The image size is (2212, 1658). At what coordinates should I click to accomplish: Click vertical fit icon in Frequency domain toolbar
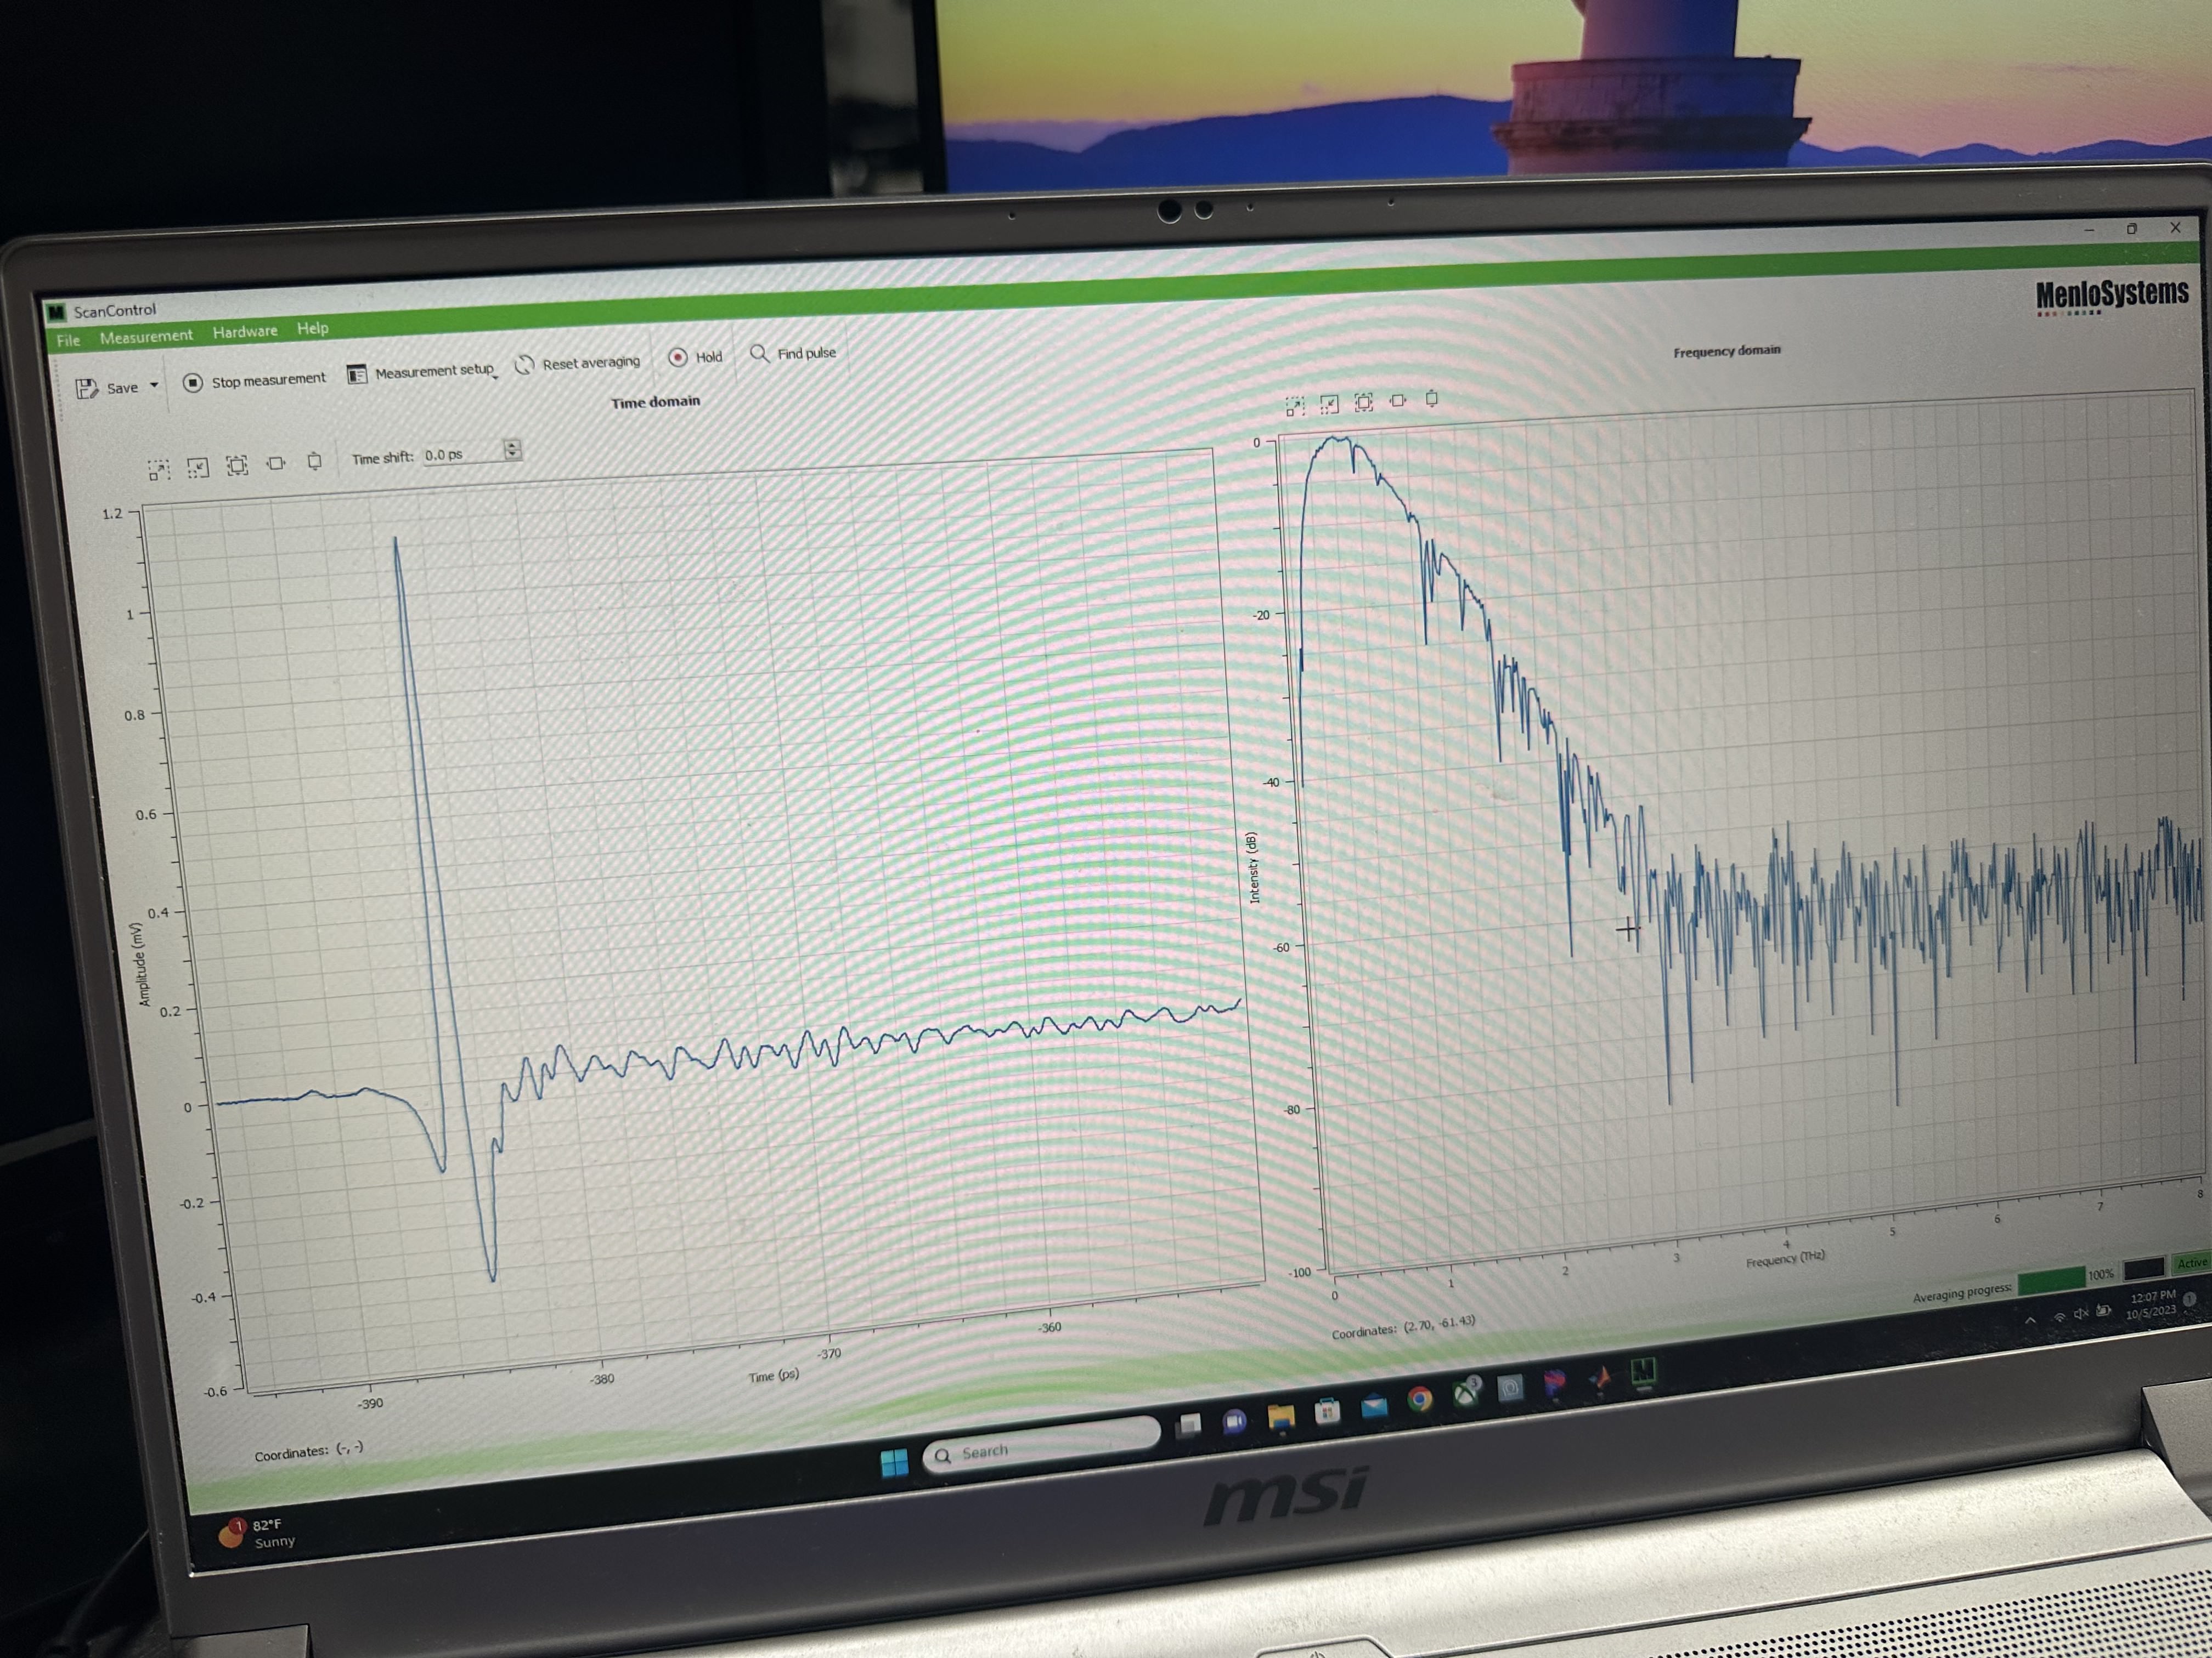point(1432,398)
